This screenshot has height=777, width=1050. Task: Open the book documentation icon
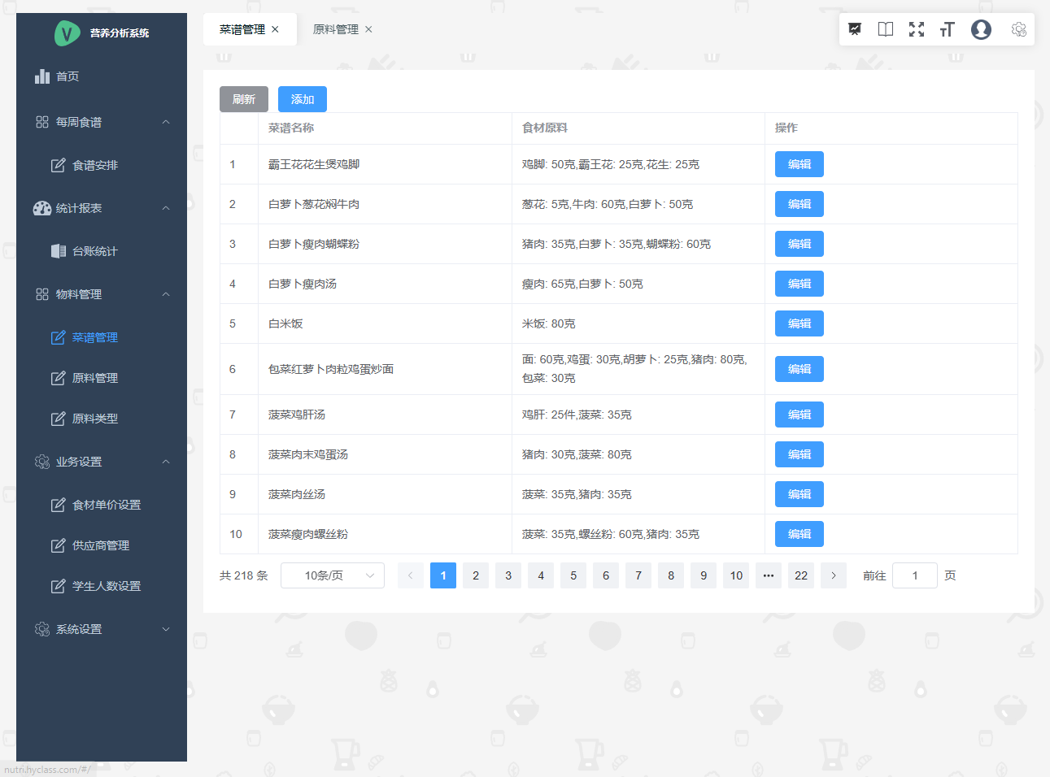pyautogui.click(x=886, y=29)
